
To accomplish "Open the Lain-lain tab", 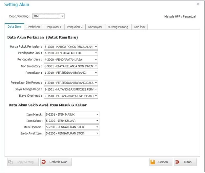I will coord(139,27).
